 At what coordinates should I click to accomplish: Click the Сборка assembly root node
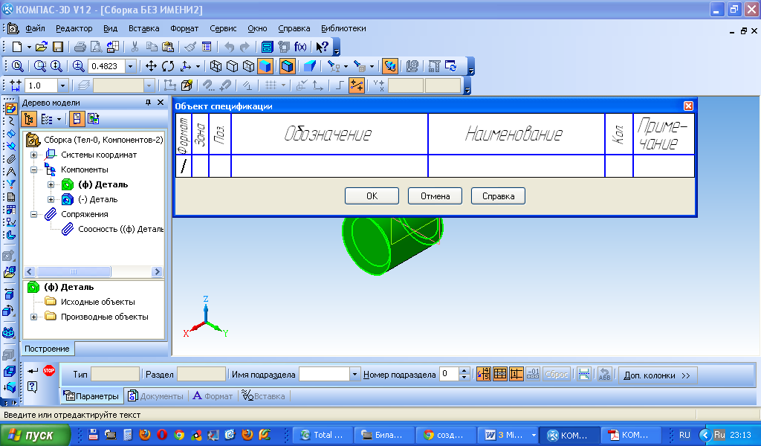tap(103, 140)
